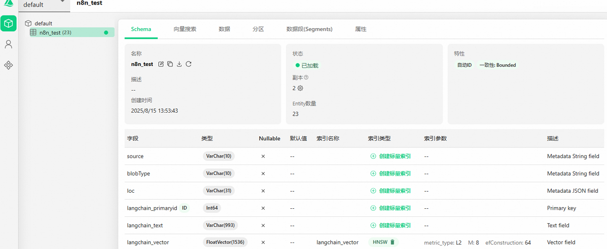
Task: Click the plus icon in the langchain_primaryid row
Action: 373,208
